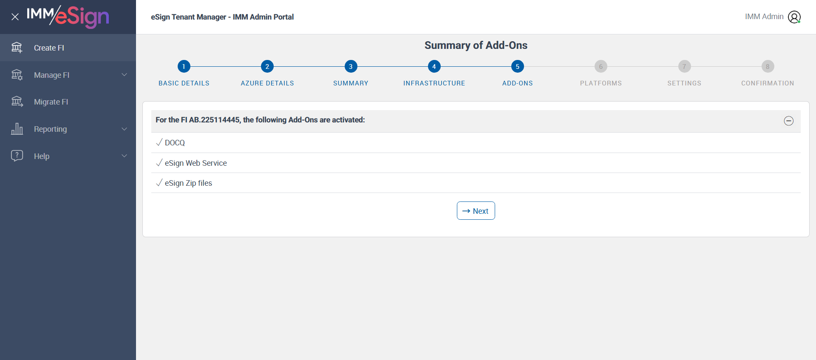Select step 8 circle
The height and width of the screenshot is (360, 816).
coord(768,66)
